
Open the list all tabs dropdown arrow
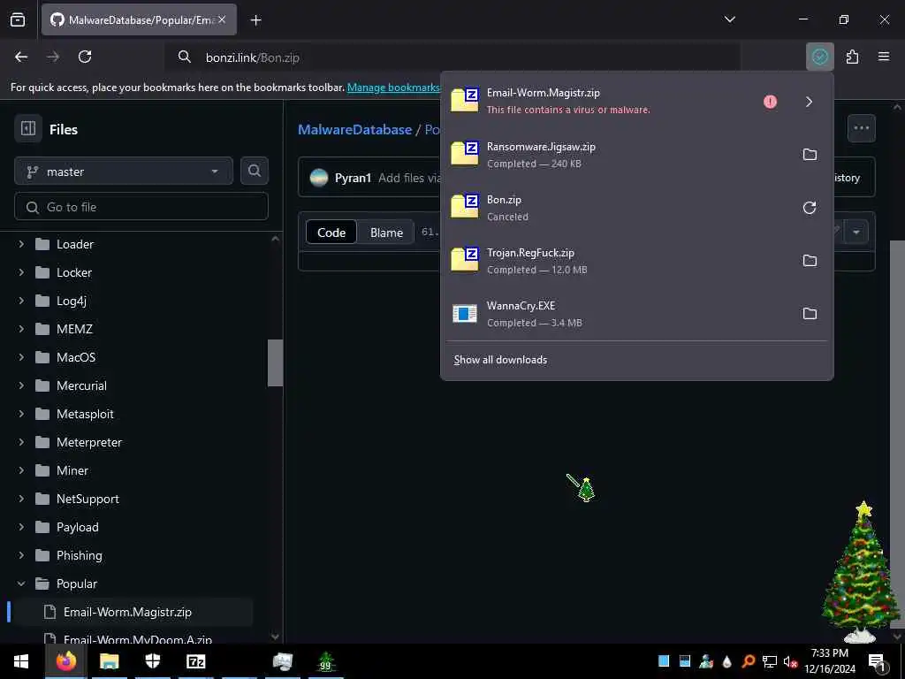click(x=729, y=19)
